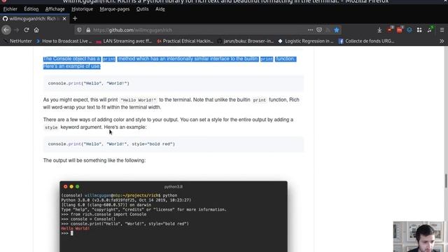The width and height of the screenshot is (448, 252).
Task: Open 'jarun/buku: Browser-in' bookmark
Action: point(246,41)
